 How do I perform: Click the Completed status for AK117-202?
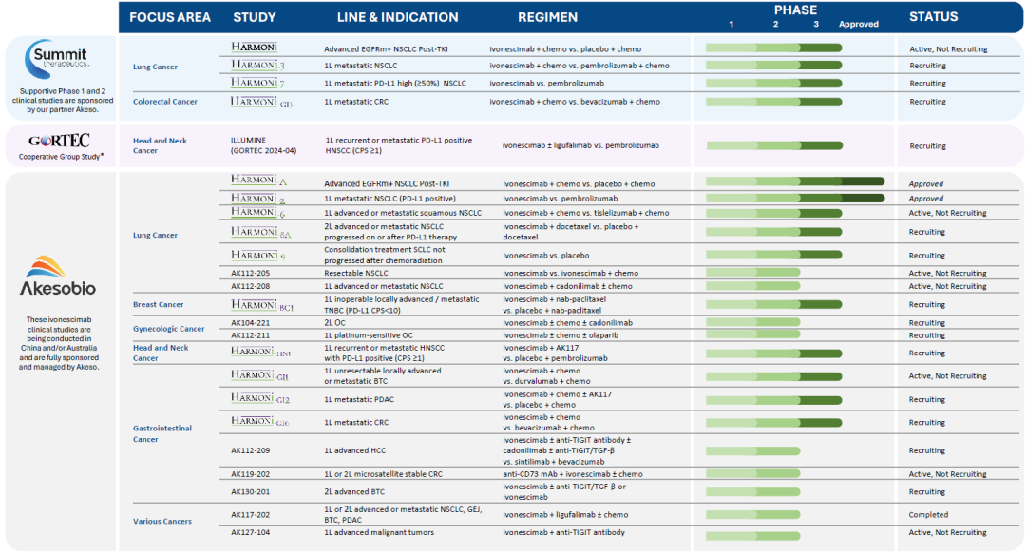point(928,515)
